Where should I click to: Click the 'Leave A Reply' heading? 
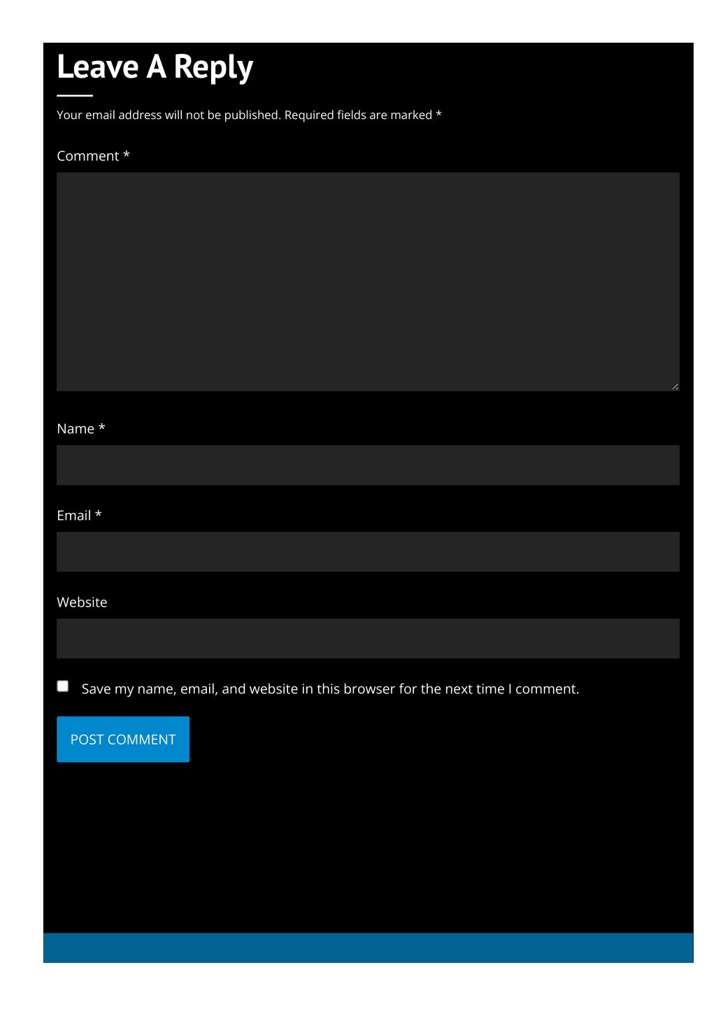(x=155, y=67)
